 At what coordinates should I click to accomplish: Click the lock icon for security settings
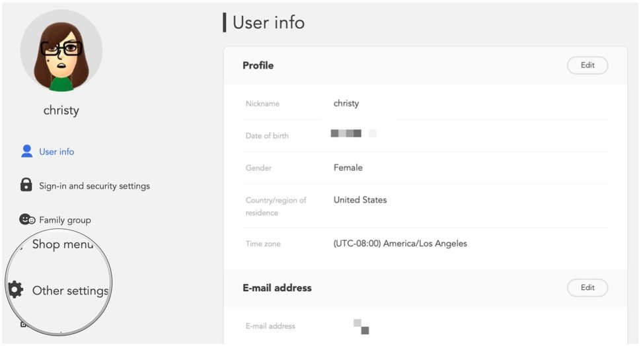(26, 186)
